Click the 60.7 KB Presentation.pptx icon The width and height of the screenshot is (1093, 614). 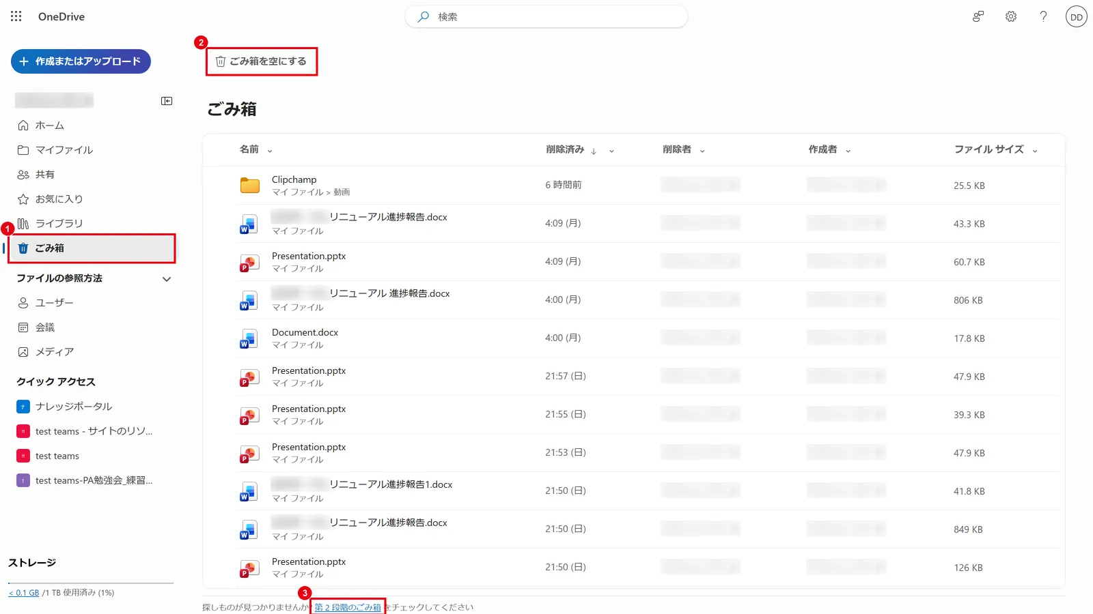pyautogui.click(x=249, y=262)
